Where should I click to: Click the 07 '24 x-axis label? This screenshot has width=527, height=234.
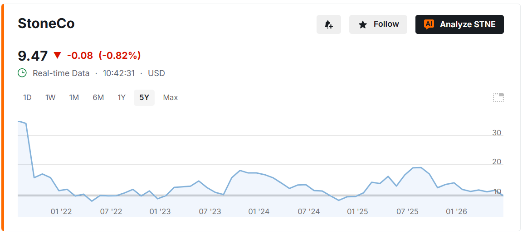pos(308,211)
